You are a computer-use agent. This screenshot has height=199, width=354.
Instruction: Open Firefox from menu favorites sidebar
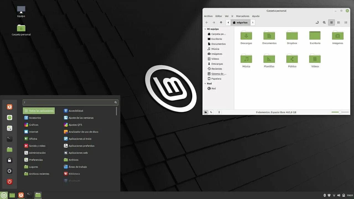pyautogui.click(x=9, y=107)
